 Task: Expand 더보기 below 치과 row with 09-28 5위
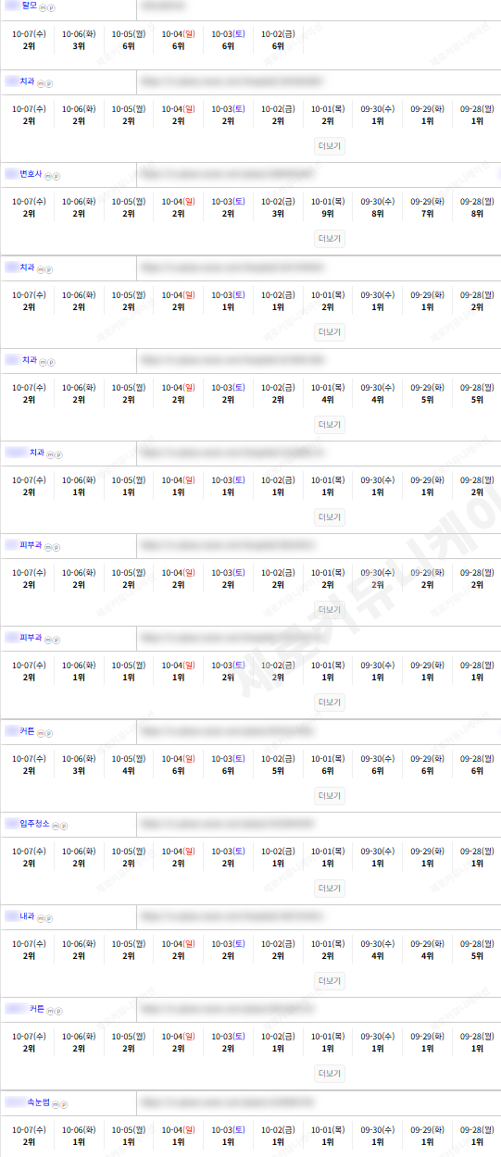(330, 425)
